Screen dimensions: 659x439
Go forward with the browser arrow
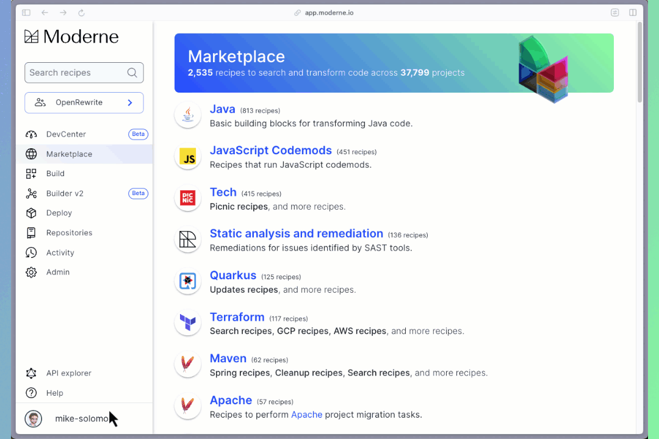click(x=63, y=13)
